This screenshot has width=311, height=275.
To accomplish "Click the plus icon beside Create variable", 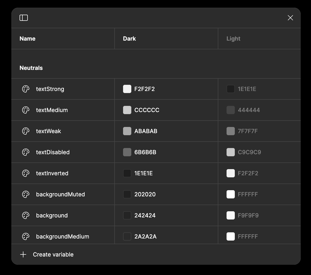I will (x=23, y=254).
